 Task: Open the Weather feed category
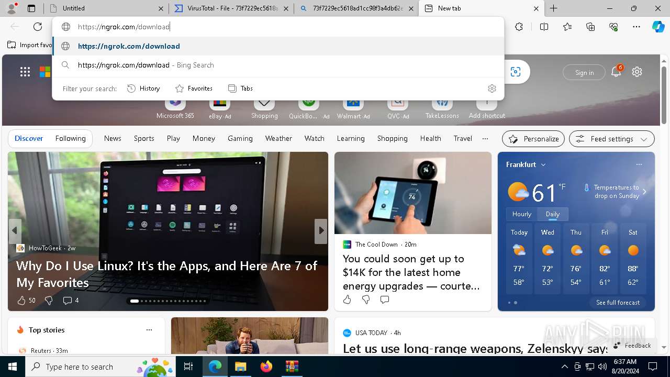click(x=278, y=139)
